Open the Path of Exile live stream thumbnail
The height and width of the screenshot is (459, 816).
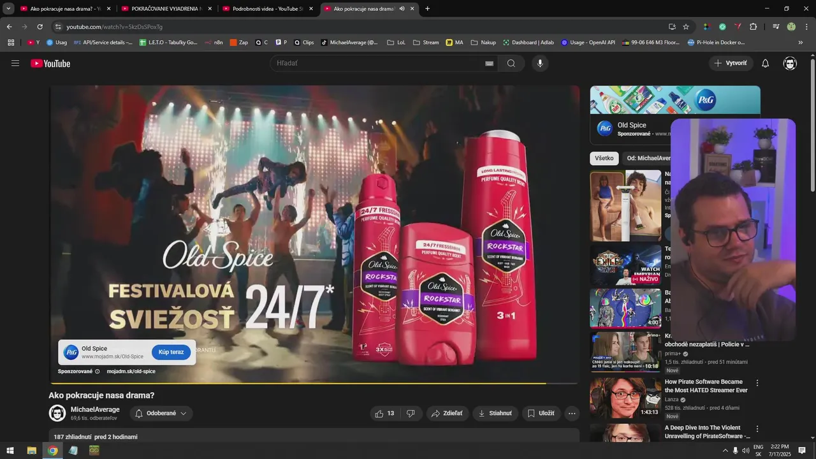coord(625,265)
